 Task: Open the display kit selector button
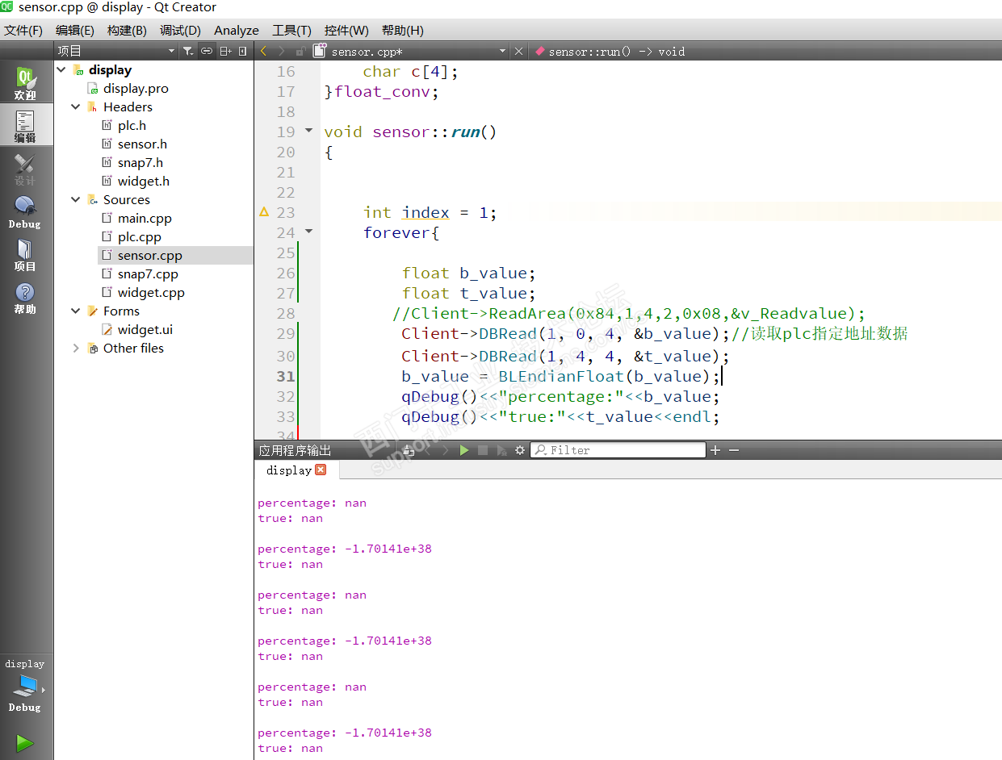pos(25,684)
